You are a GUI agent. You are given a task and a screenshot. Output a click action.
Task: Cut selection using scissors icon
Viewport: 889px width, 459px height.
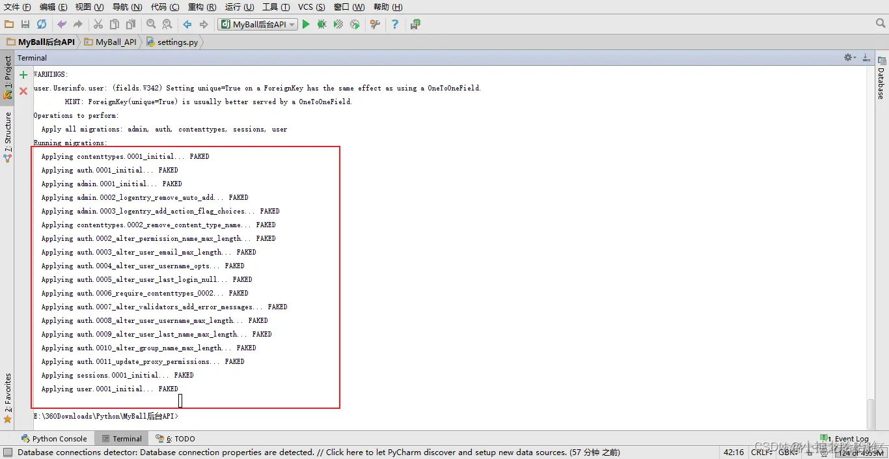pyautogui.click(x=98, y=24)
